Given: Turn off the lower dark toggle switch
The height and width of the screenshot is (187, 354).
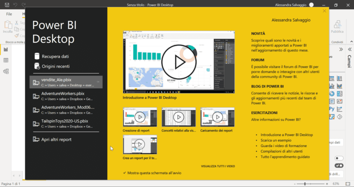Looking at the screenshot, I should (339, 166).
